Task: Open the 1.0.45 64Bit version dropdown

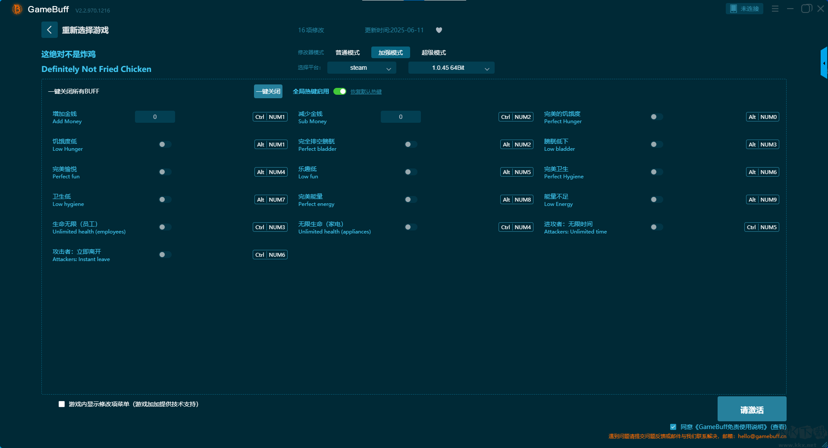Action: click(x=451, y=68)
